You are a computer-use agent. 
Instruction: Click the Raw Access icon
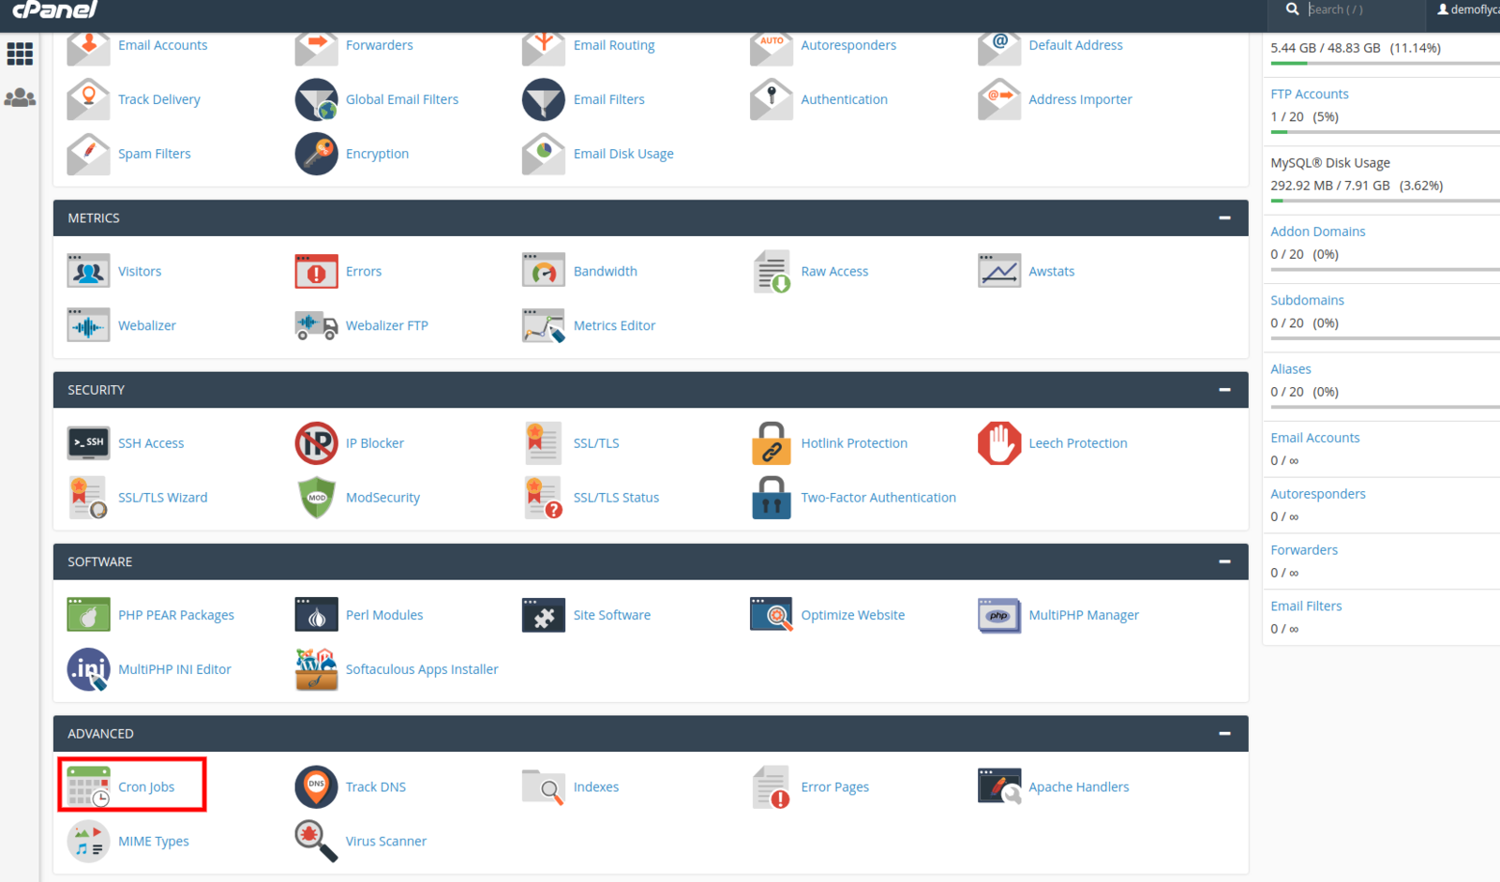tap(772, 271)
